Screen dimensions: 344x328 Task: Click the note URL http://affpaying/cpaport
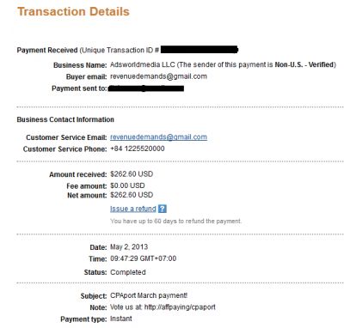click(180, 307)
